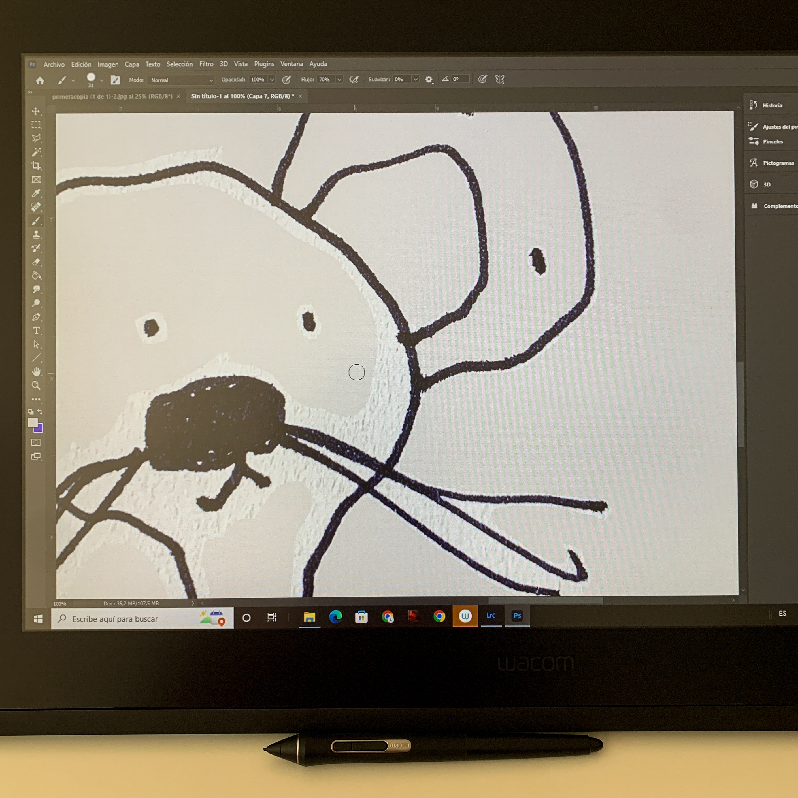This screenshot has width=798, height=798.
Task: Select the Magic Wand tool
Action: point(36,152)
